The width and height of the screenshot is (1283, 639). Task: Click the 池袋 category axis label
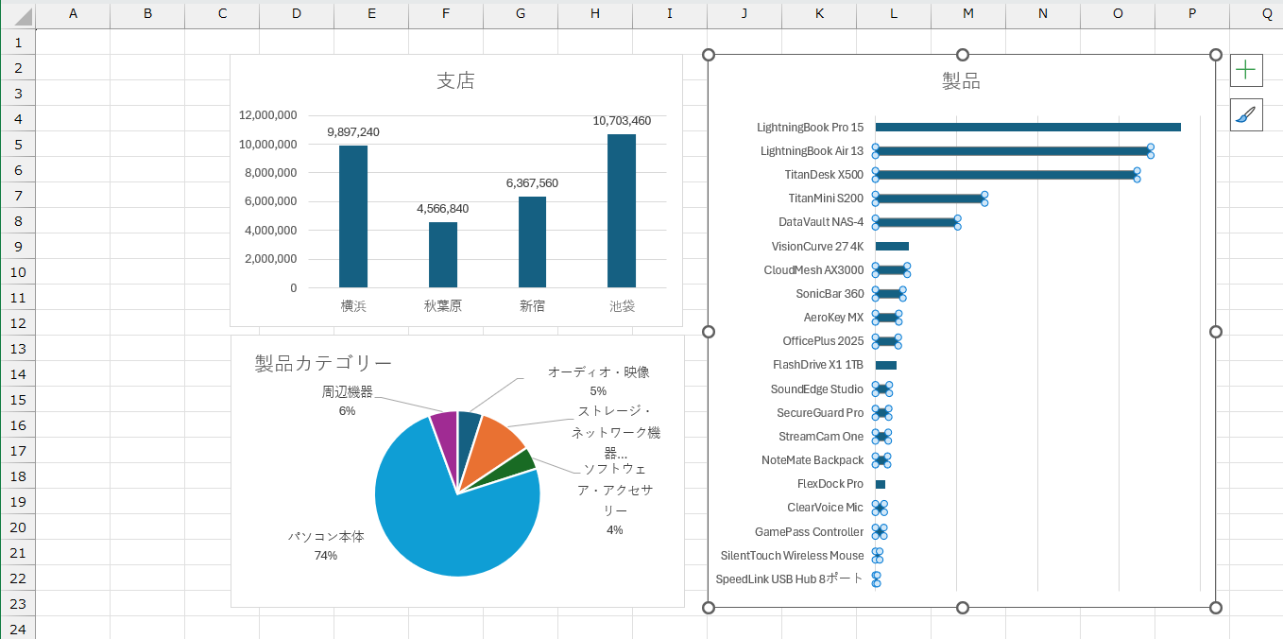(x=622, y=306)
